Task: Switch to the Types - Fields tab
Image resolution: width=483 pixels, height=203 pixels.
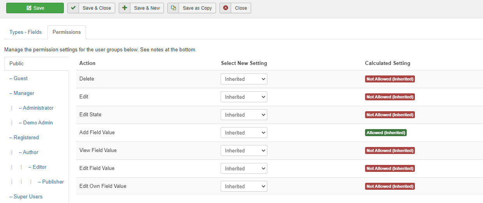Action: [26, 32]
